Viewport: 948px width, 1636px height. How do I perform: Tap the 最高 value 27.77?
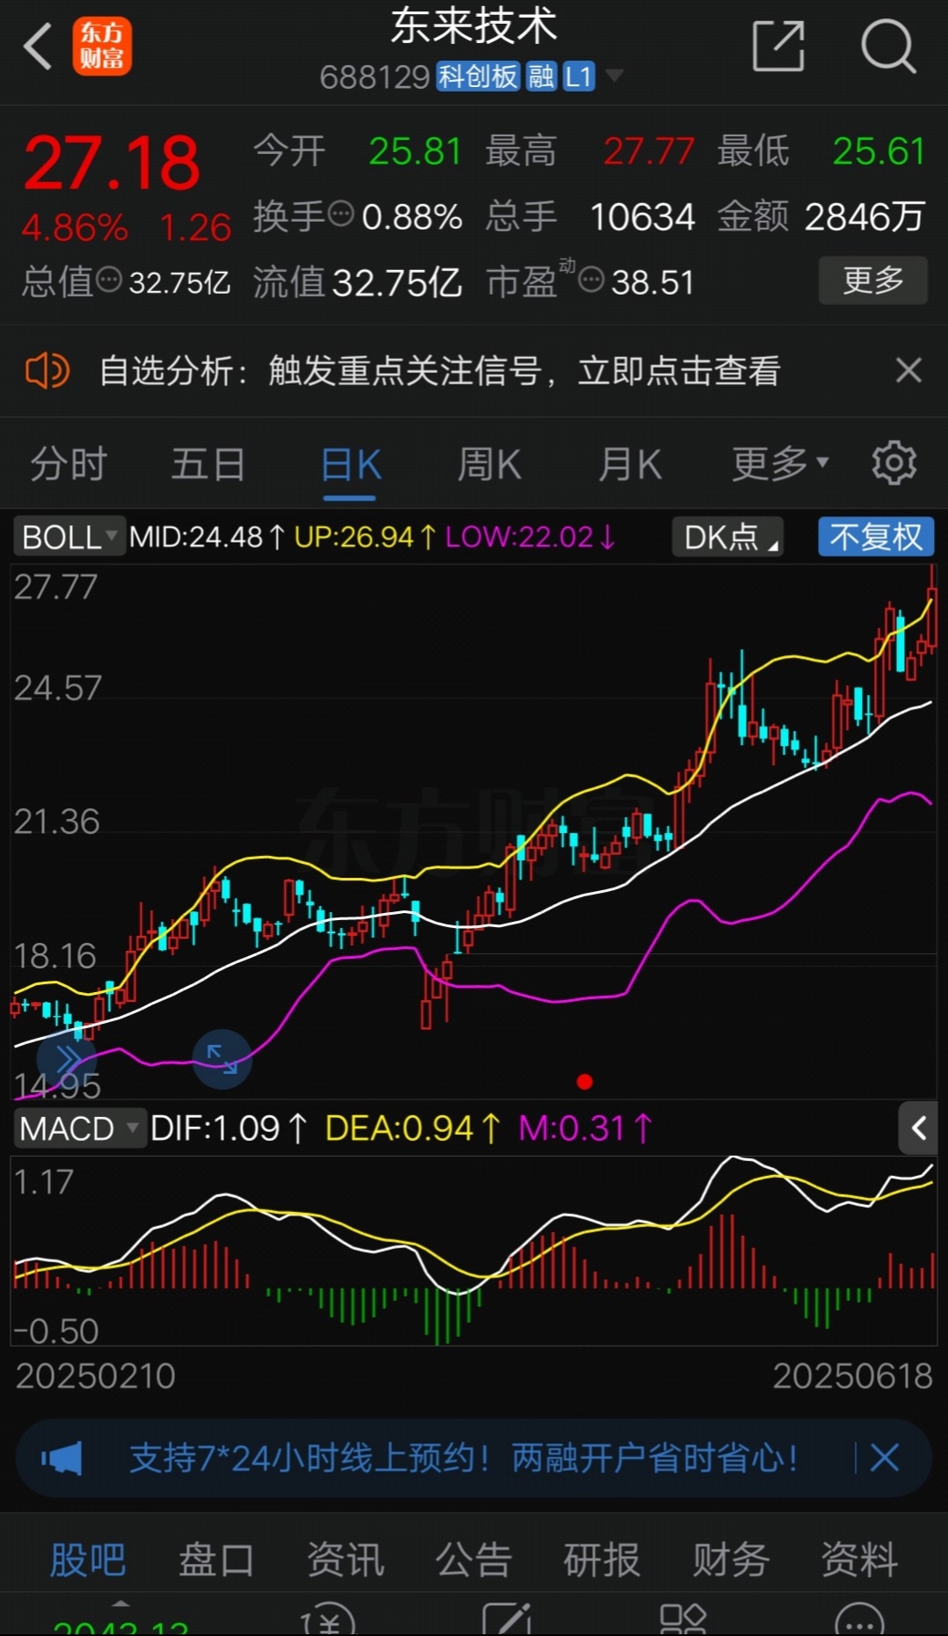click(x=648, y=151)
